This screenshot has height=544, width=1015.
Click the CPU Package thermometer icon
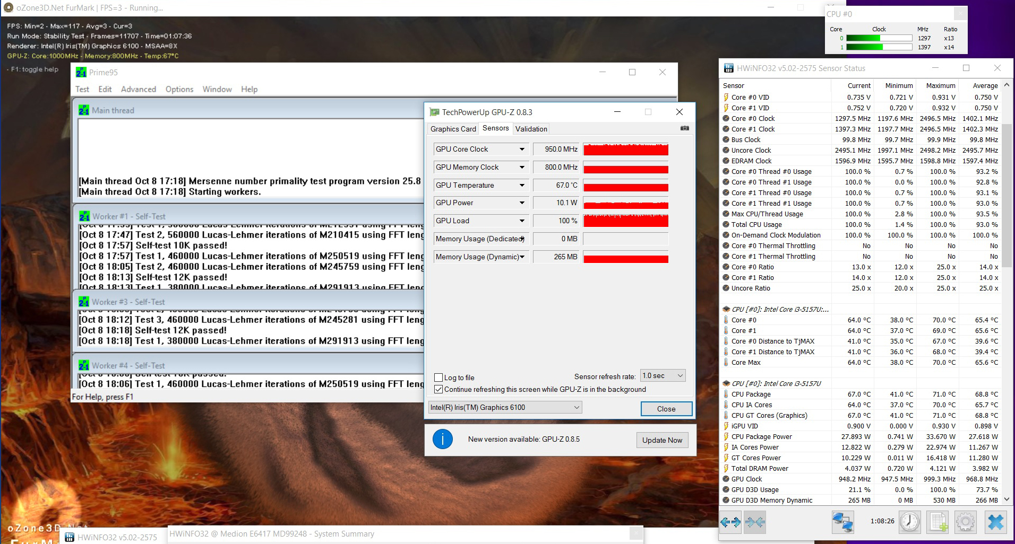[726, 394]
